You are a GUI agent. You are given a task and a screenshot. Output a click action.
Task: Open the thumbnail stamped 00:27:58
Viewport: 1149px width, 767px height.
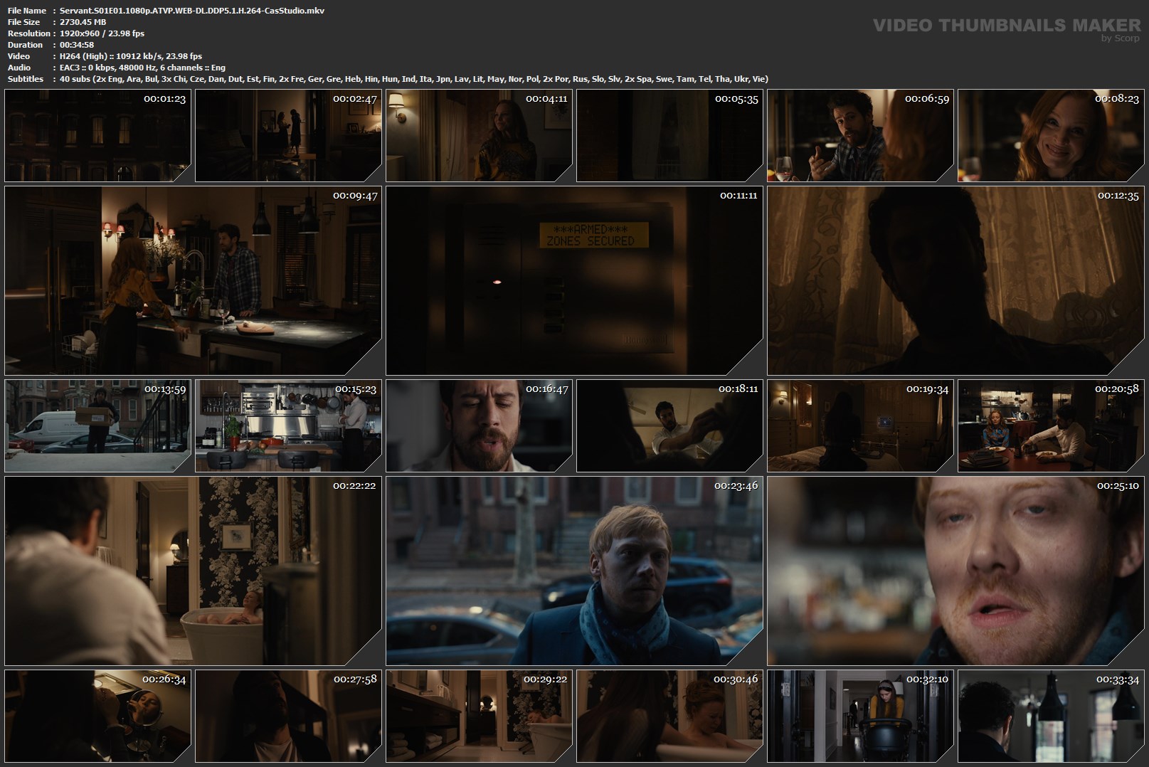coord(288,716)
